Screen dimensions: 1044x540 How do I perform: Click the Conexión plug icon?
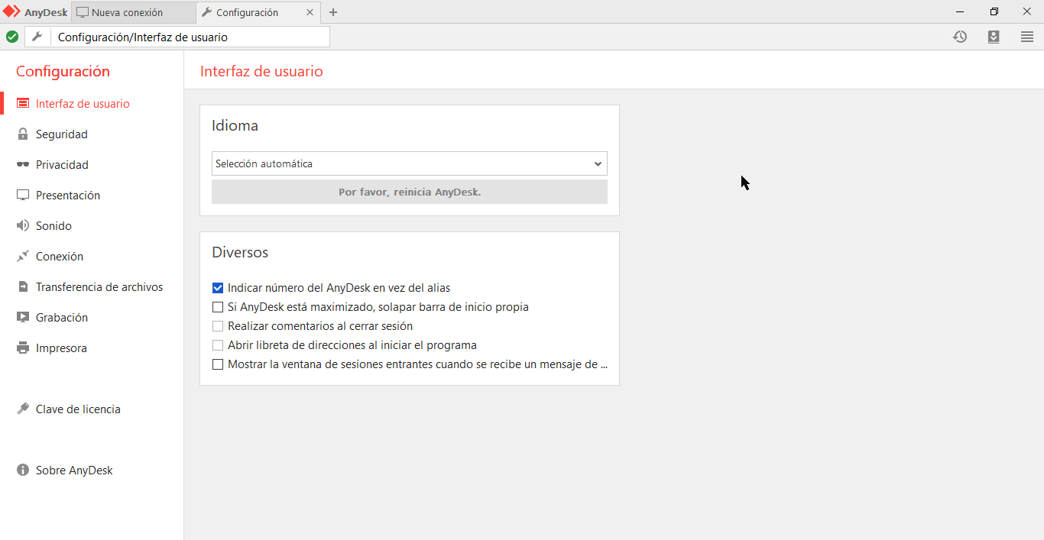pyautogui.click(x=23, y=257)
